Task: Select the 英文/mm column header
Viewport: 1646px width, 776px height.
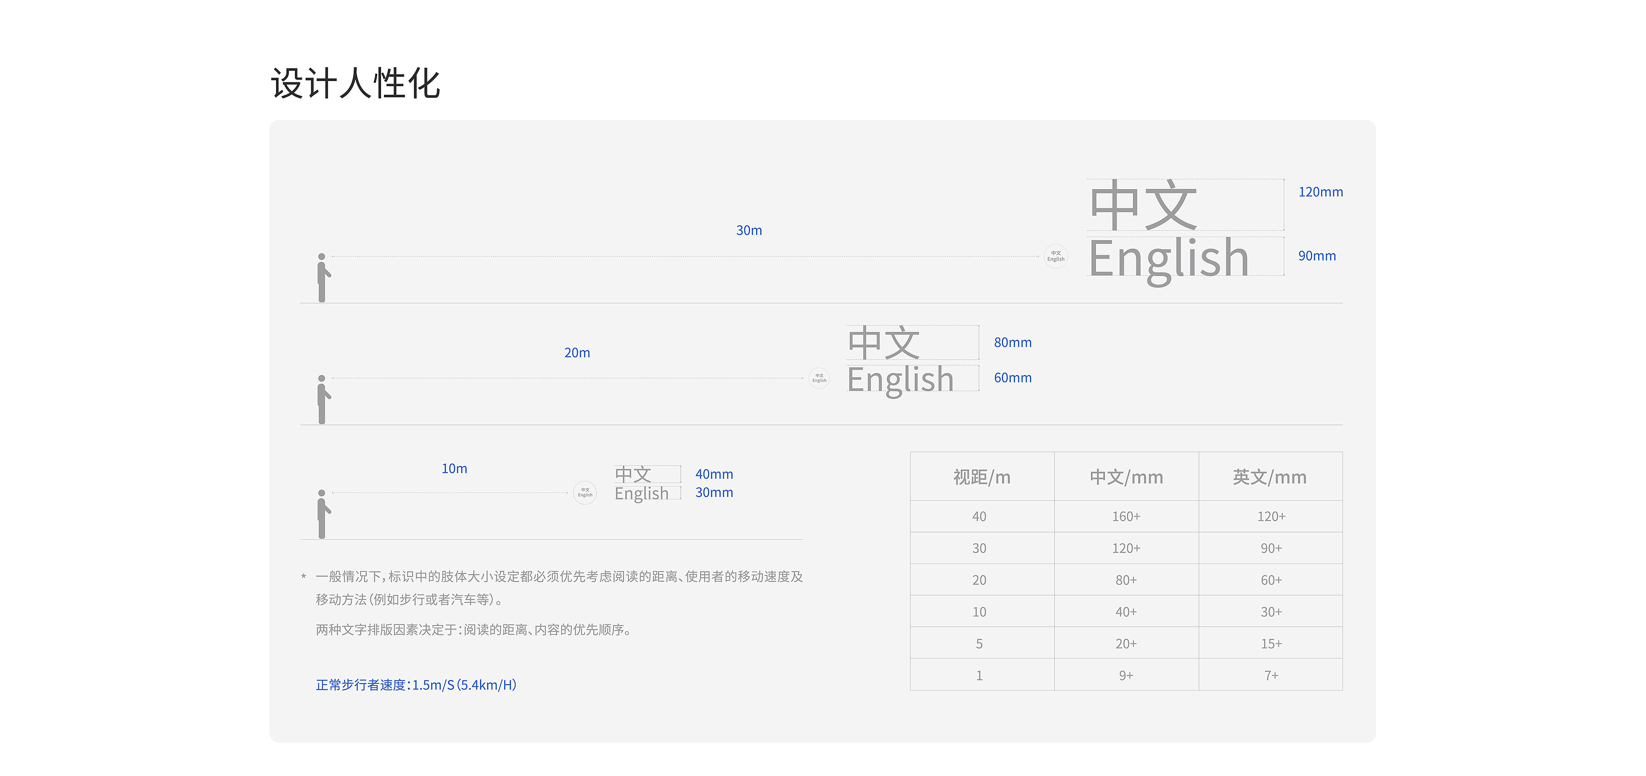Action: [x=1270, y=477]
